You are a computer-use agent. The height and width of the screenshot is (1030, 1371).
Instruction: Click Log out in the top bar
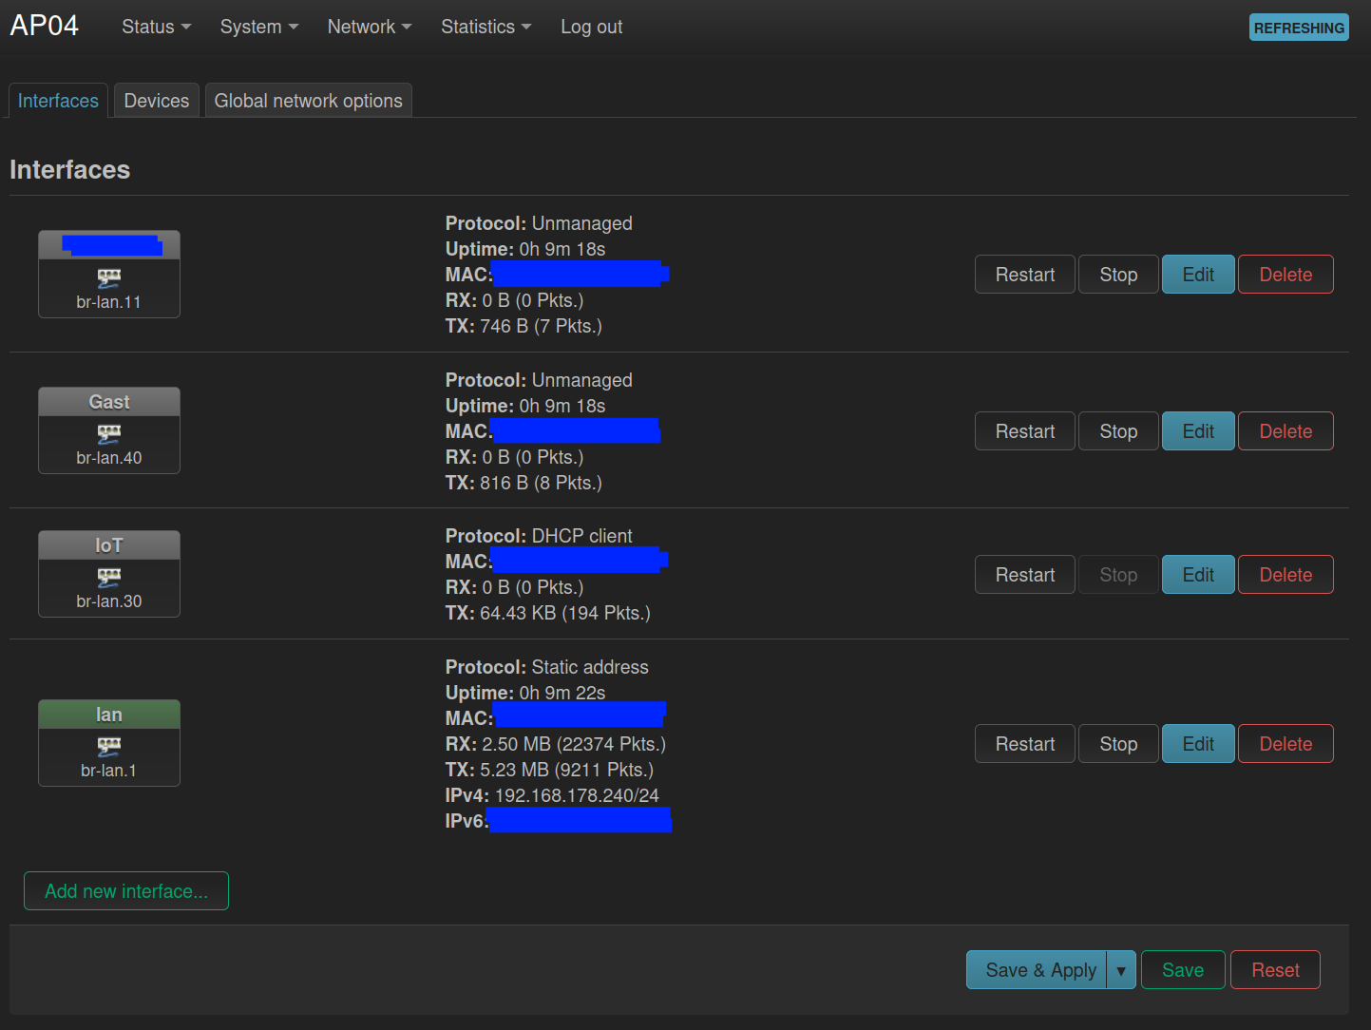[x=592, y=27]
